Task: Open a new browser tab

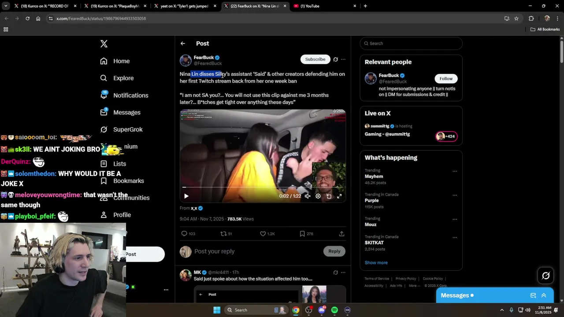Action: [365, 6]
